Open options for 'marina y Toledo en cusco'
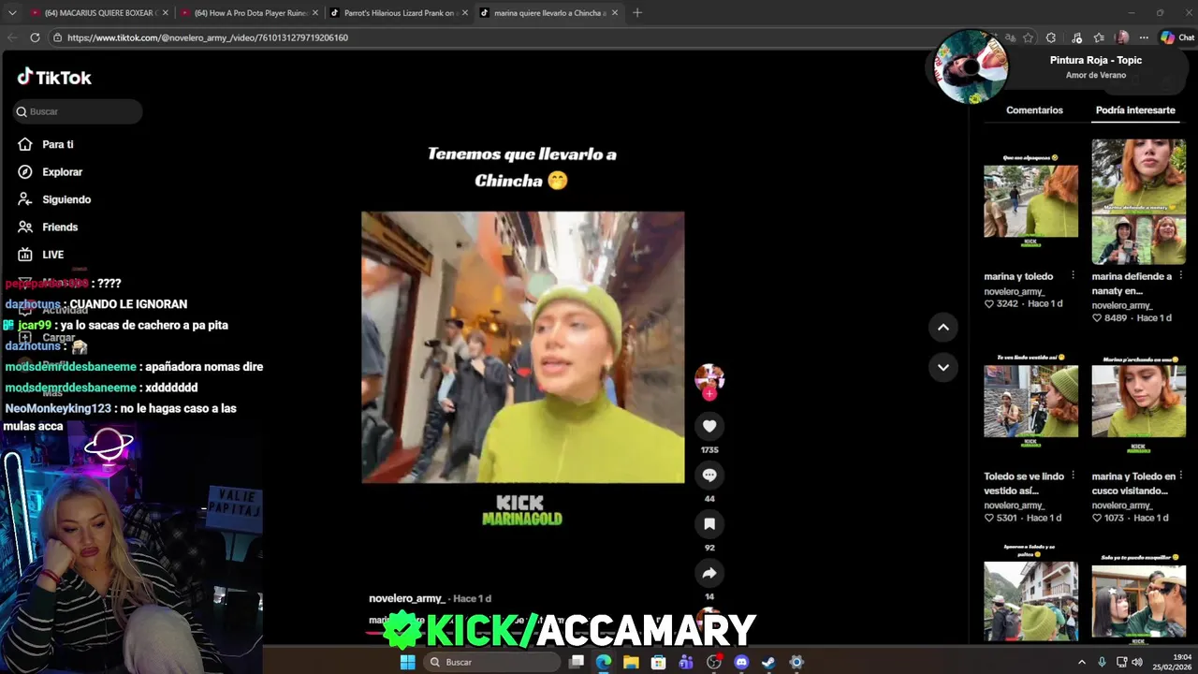Screen dimensions: 1198x674 [x=1180, y=476]
